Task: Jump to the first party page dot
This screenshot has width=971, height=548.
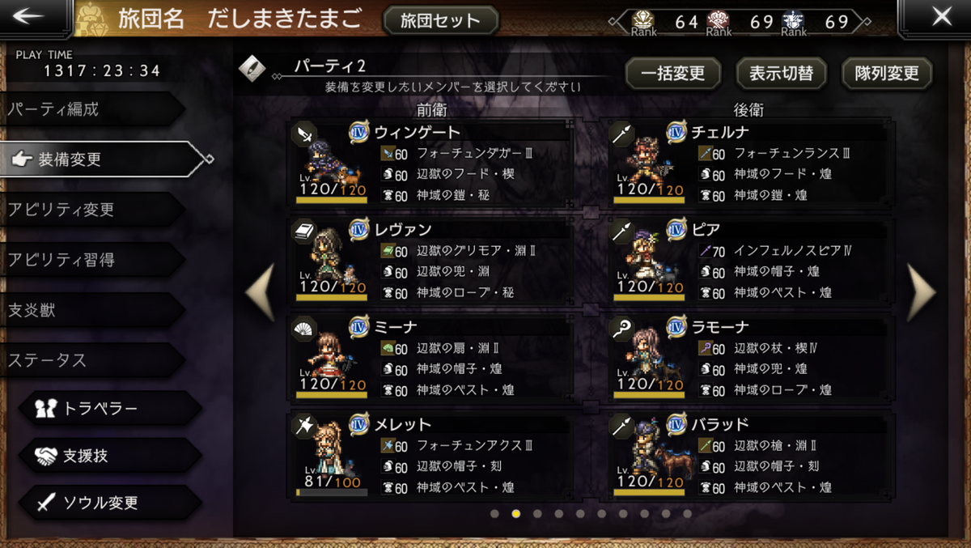Action: 494,513
